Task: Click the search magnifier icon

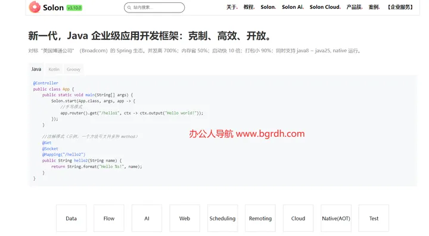Action: pyautogui.click(x=129, y=8)
